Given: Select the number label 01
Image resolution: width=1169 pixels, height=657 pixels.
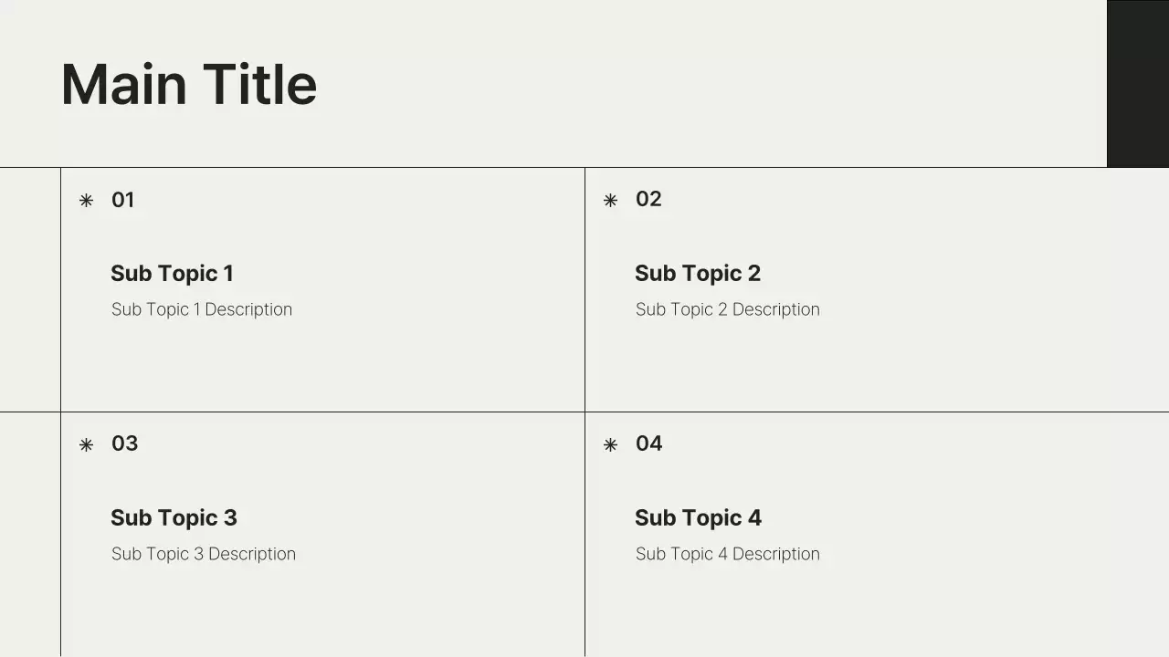Looking at the screenshot, I should (x=122, y=200).
